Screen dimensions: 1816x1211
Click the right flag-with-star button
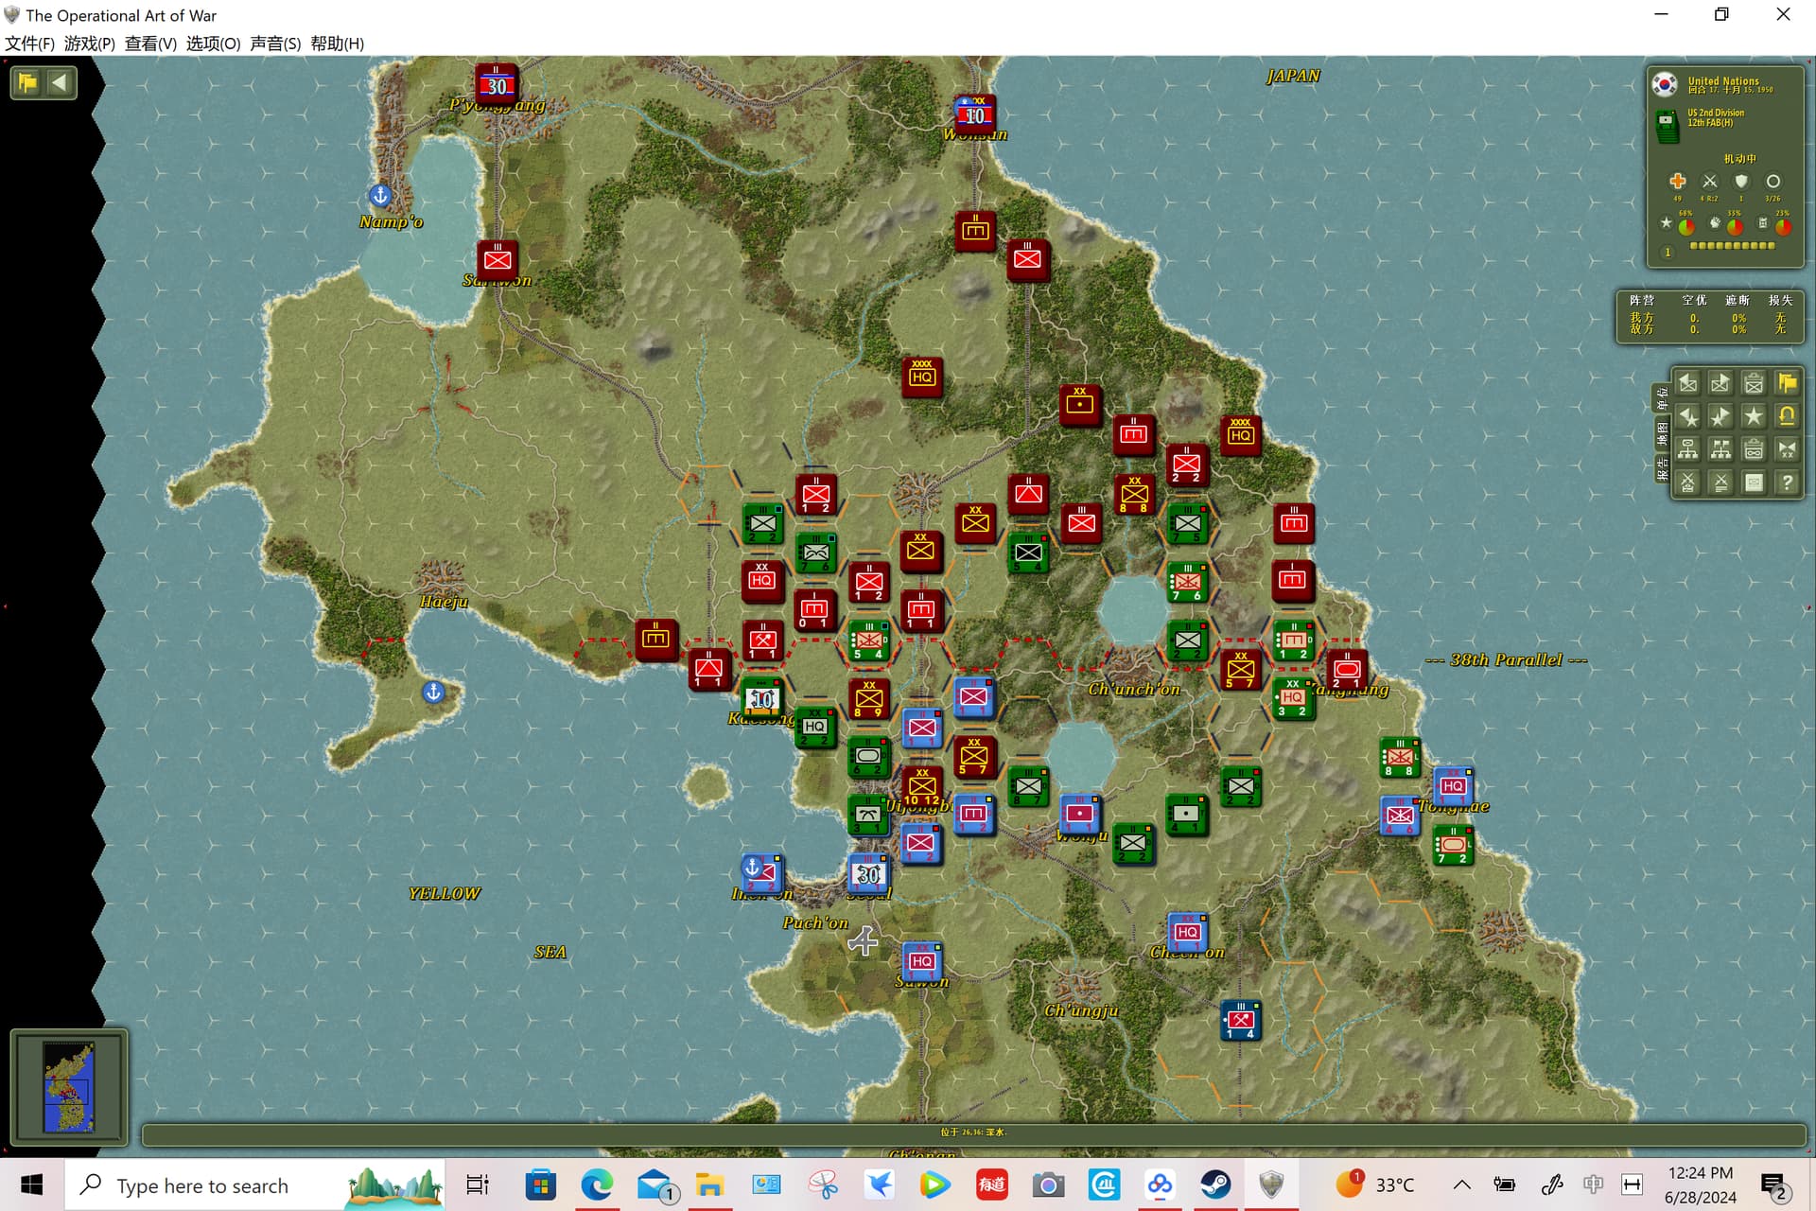click(1720, 416)
